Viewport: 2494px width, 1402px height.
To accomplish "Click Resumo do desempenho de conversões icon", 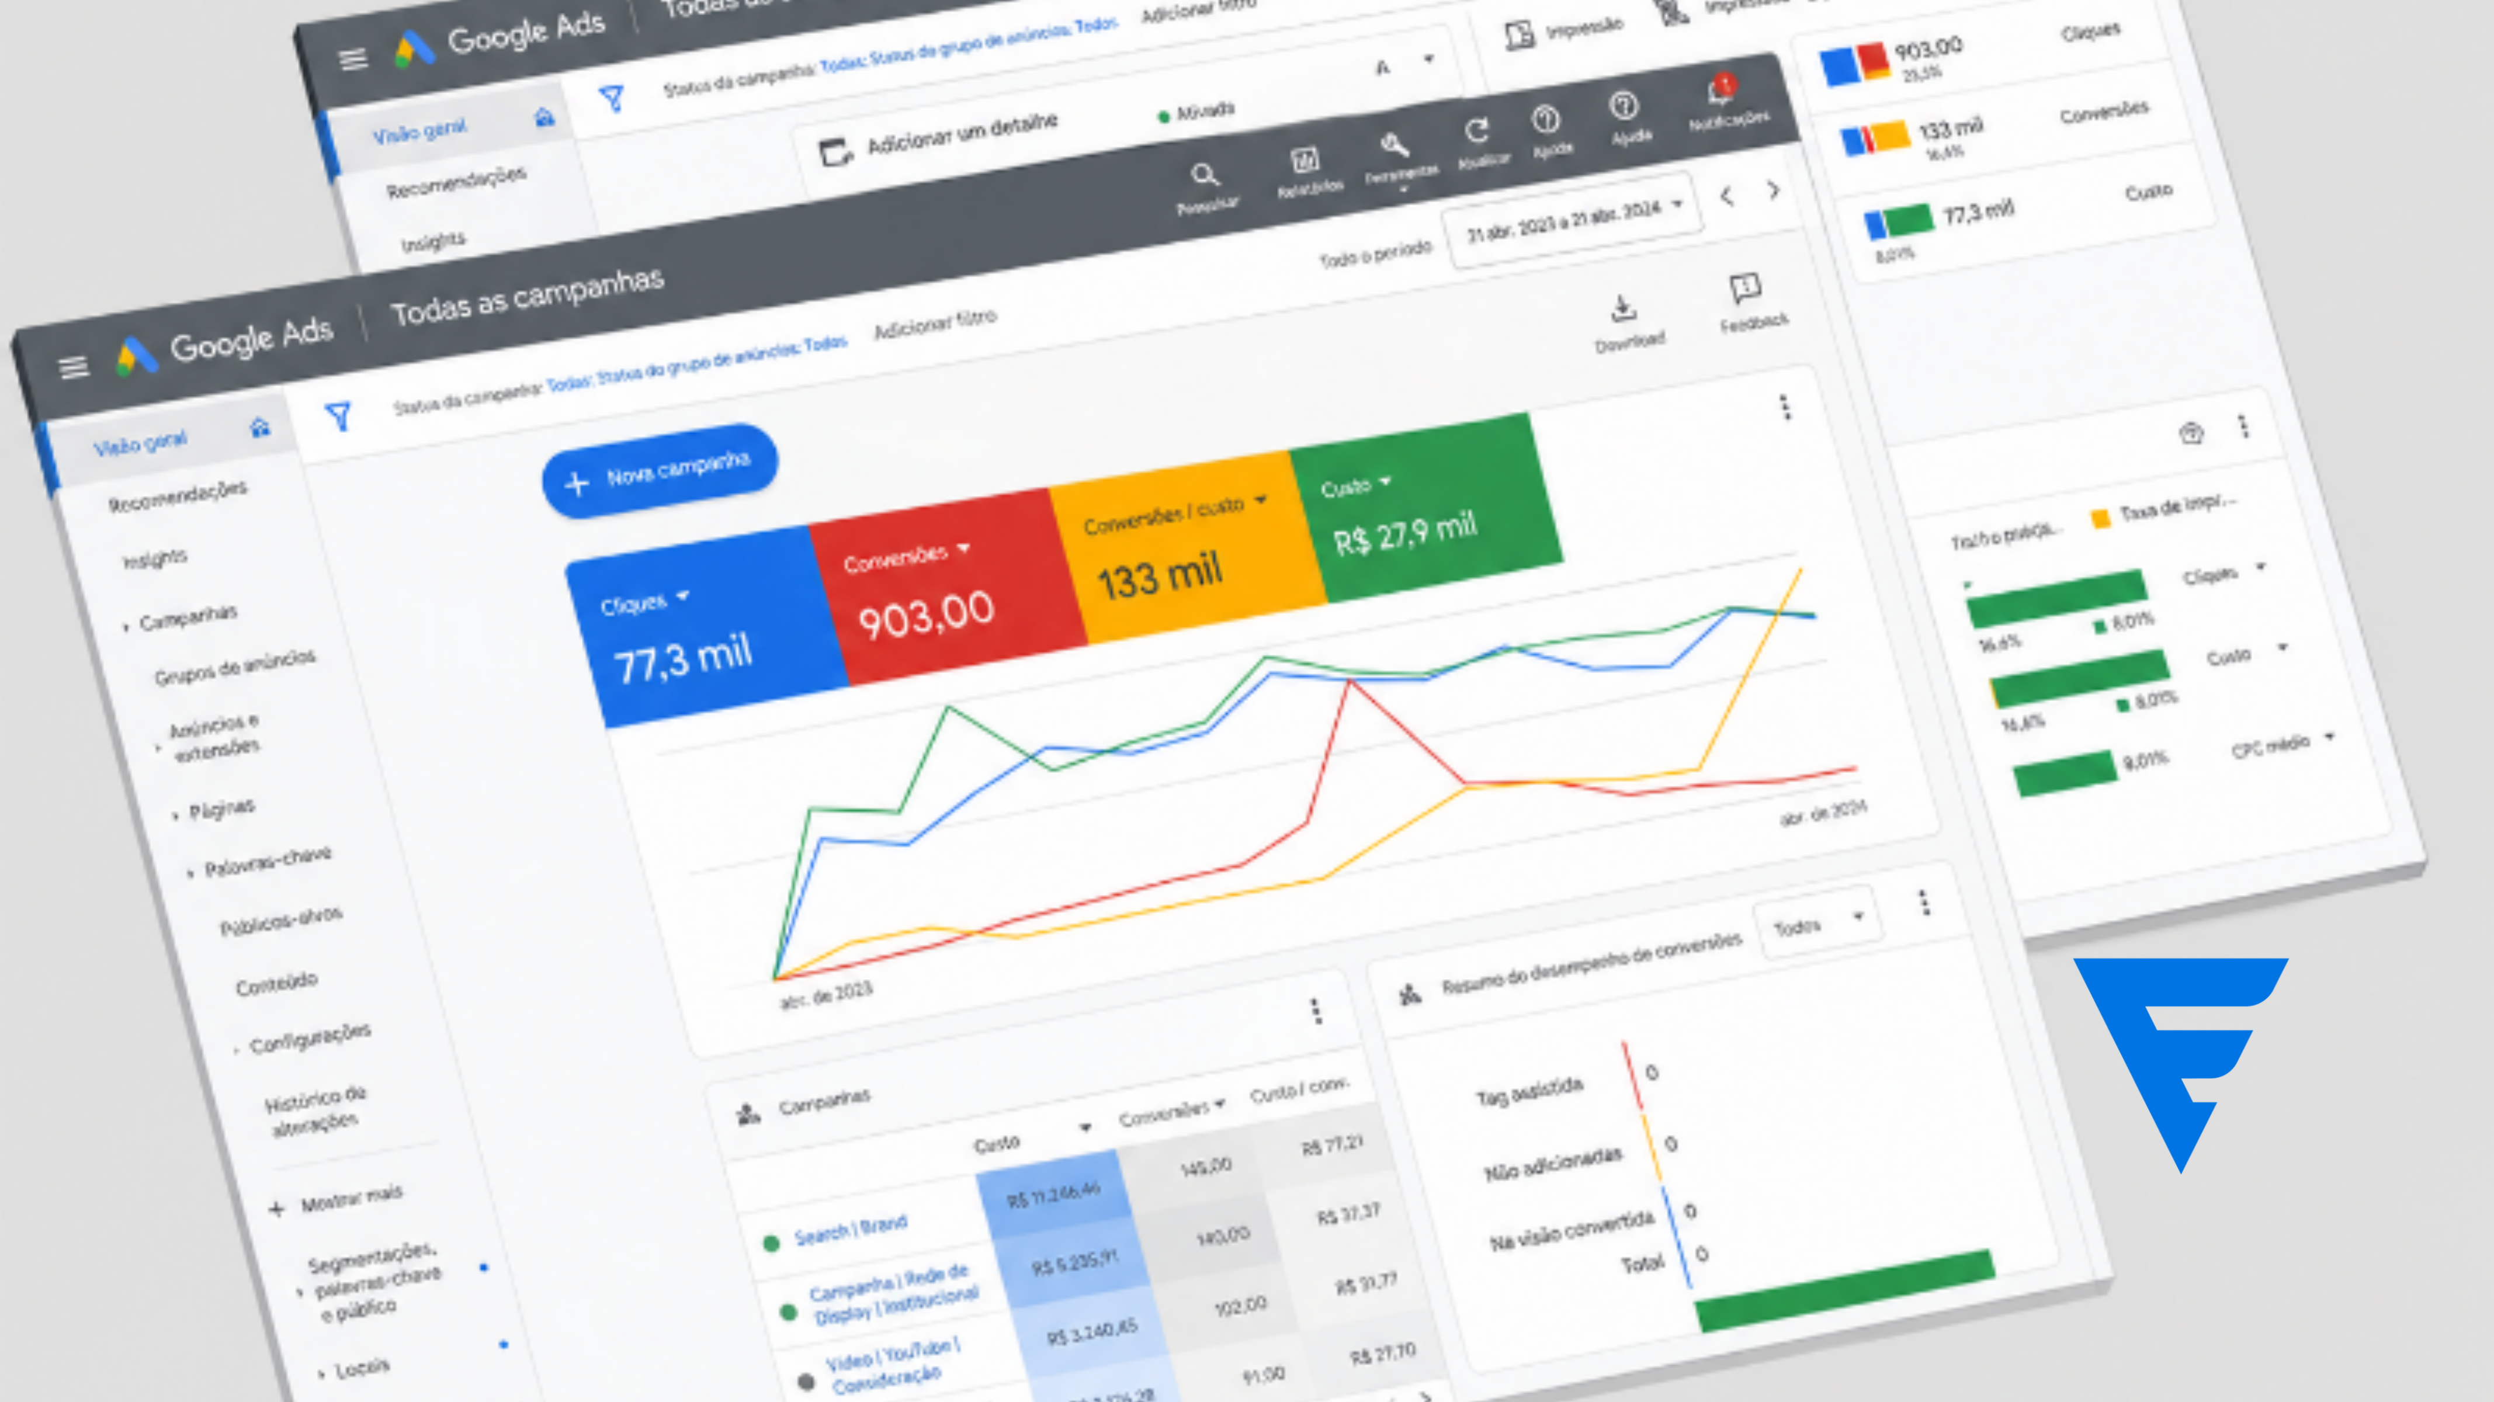I will click(x=1410, y=994).
